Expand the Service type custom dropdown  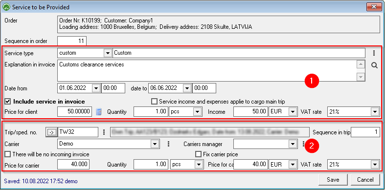pos(107,53)
